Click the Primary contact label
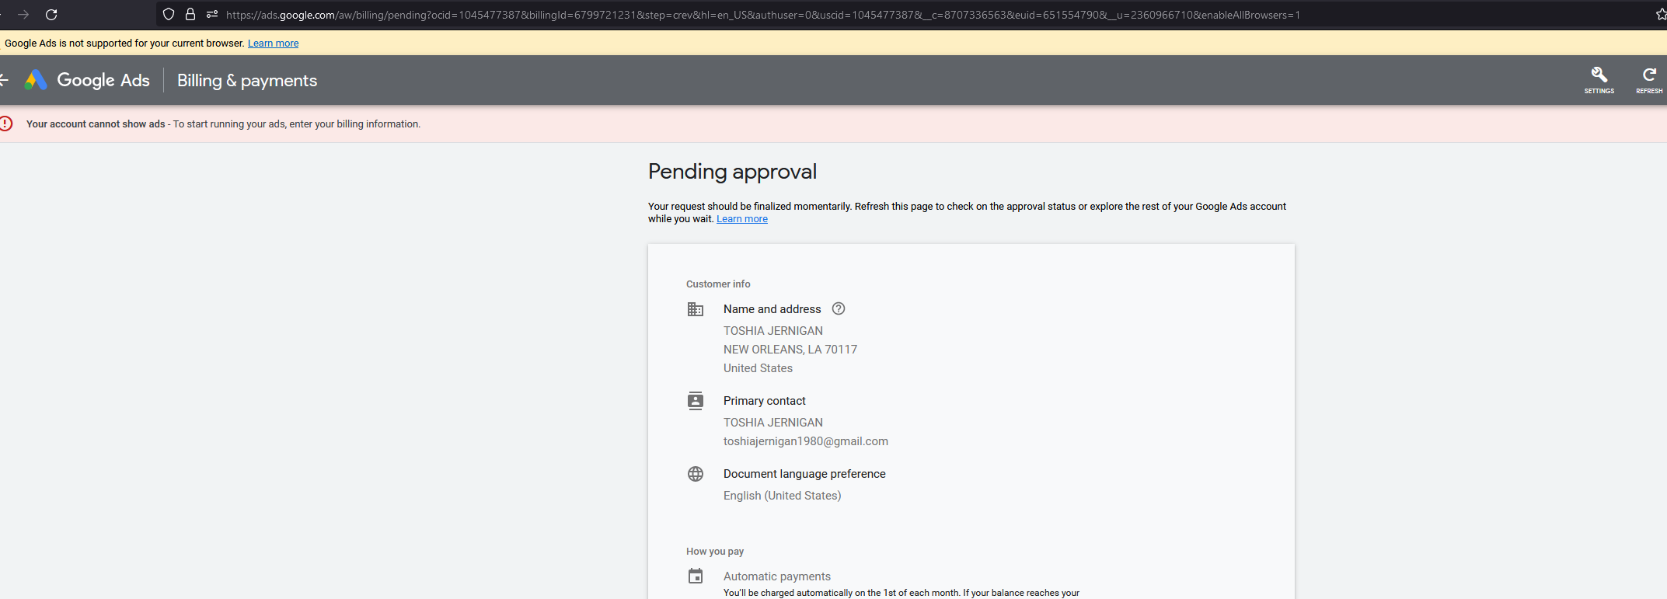 coord(765,401)
